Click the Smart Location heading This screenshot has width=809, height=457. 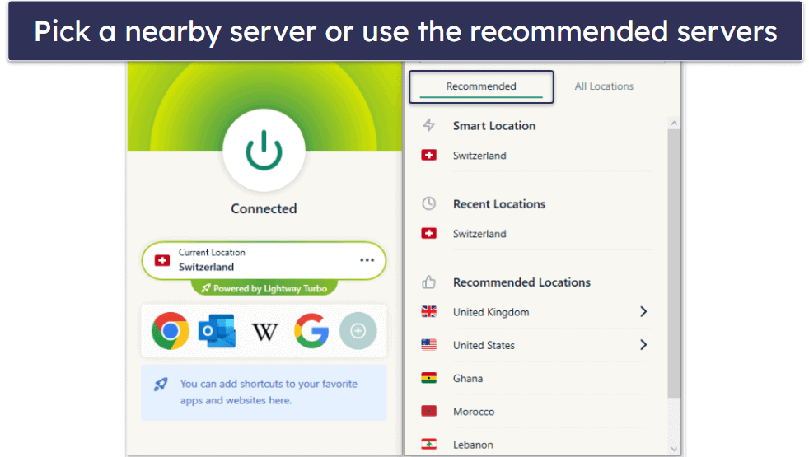(x=494, y=125)
